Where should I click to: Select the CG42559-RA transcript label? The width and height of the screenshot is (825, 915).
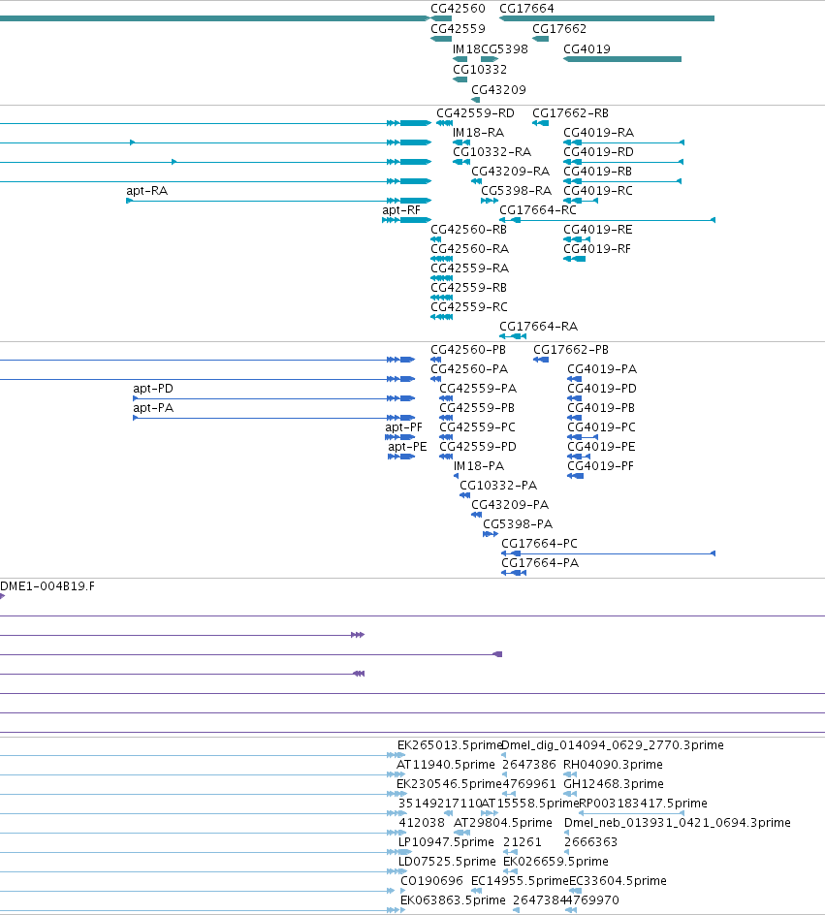click(469, 268)
